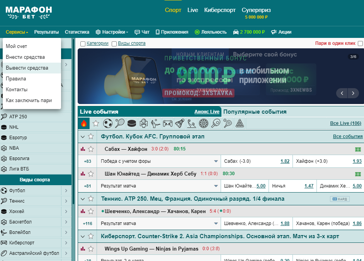
Task: Open statistics icon for Шан Юнайтед match
Action: [x=83, y=174]
